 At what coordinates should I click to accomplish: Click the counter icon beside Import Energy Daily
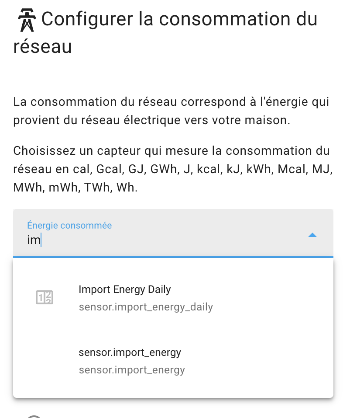point(45,297)
